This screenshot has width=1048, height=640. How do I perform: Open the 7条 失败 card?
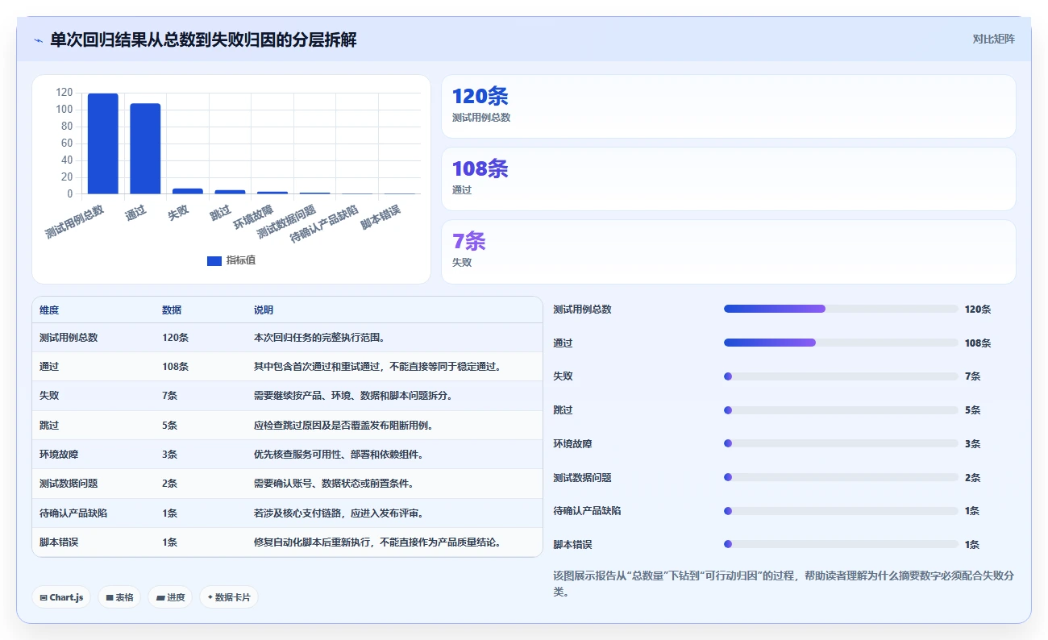(x=728, y=251)
